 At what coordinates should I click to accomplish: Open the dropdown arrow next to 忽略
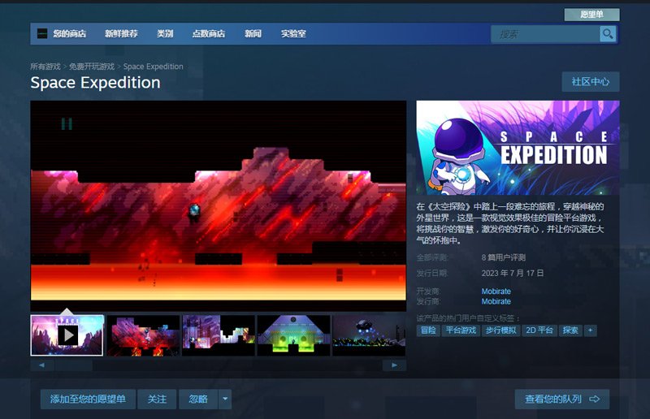coord(225,400)
